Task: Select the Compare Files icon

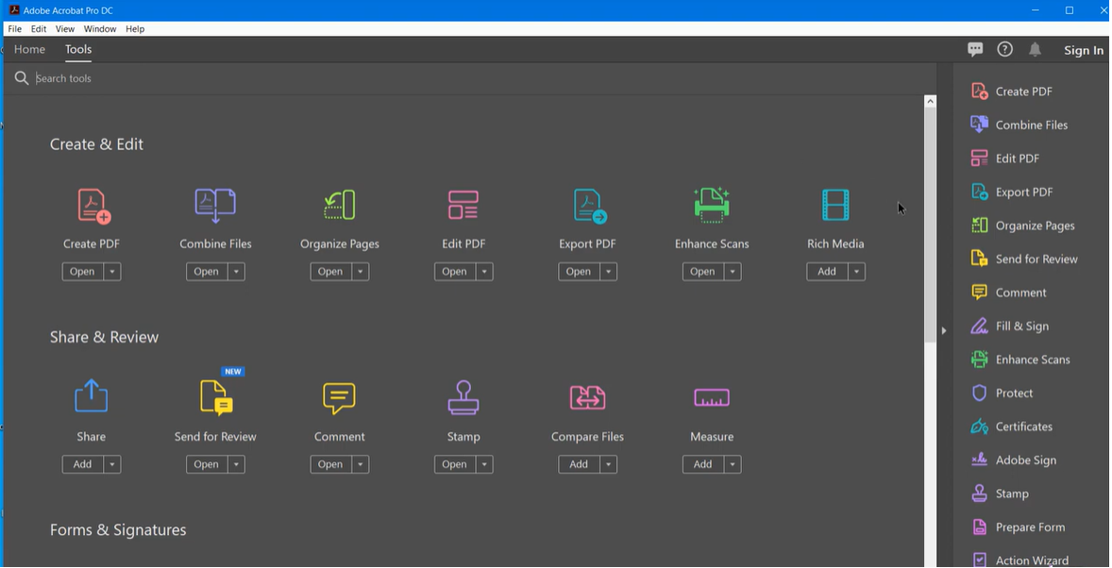Action: click(x=587, y=398)
